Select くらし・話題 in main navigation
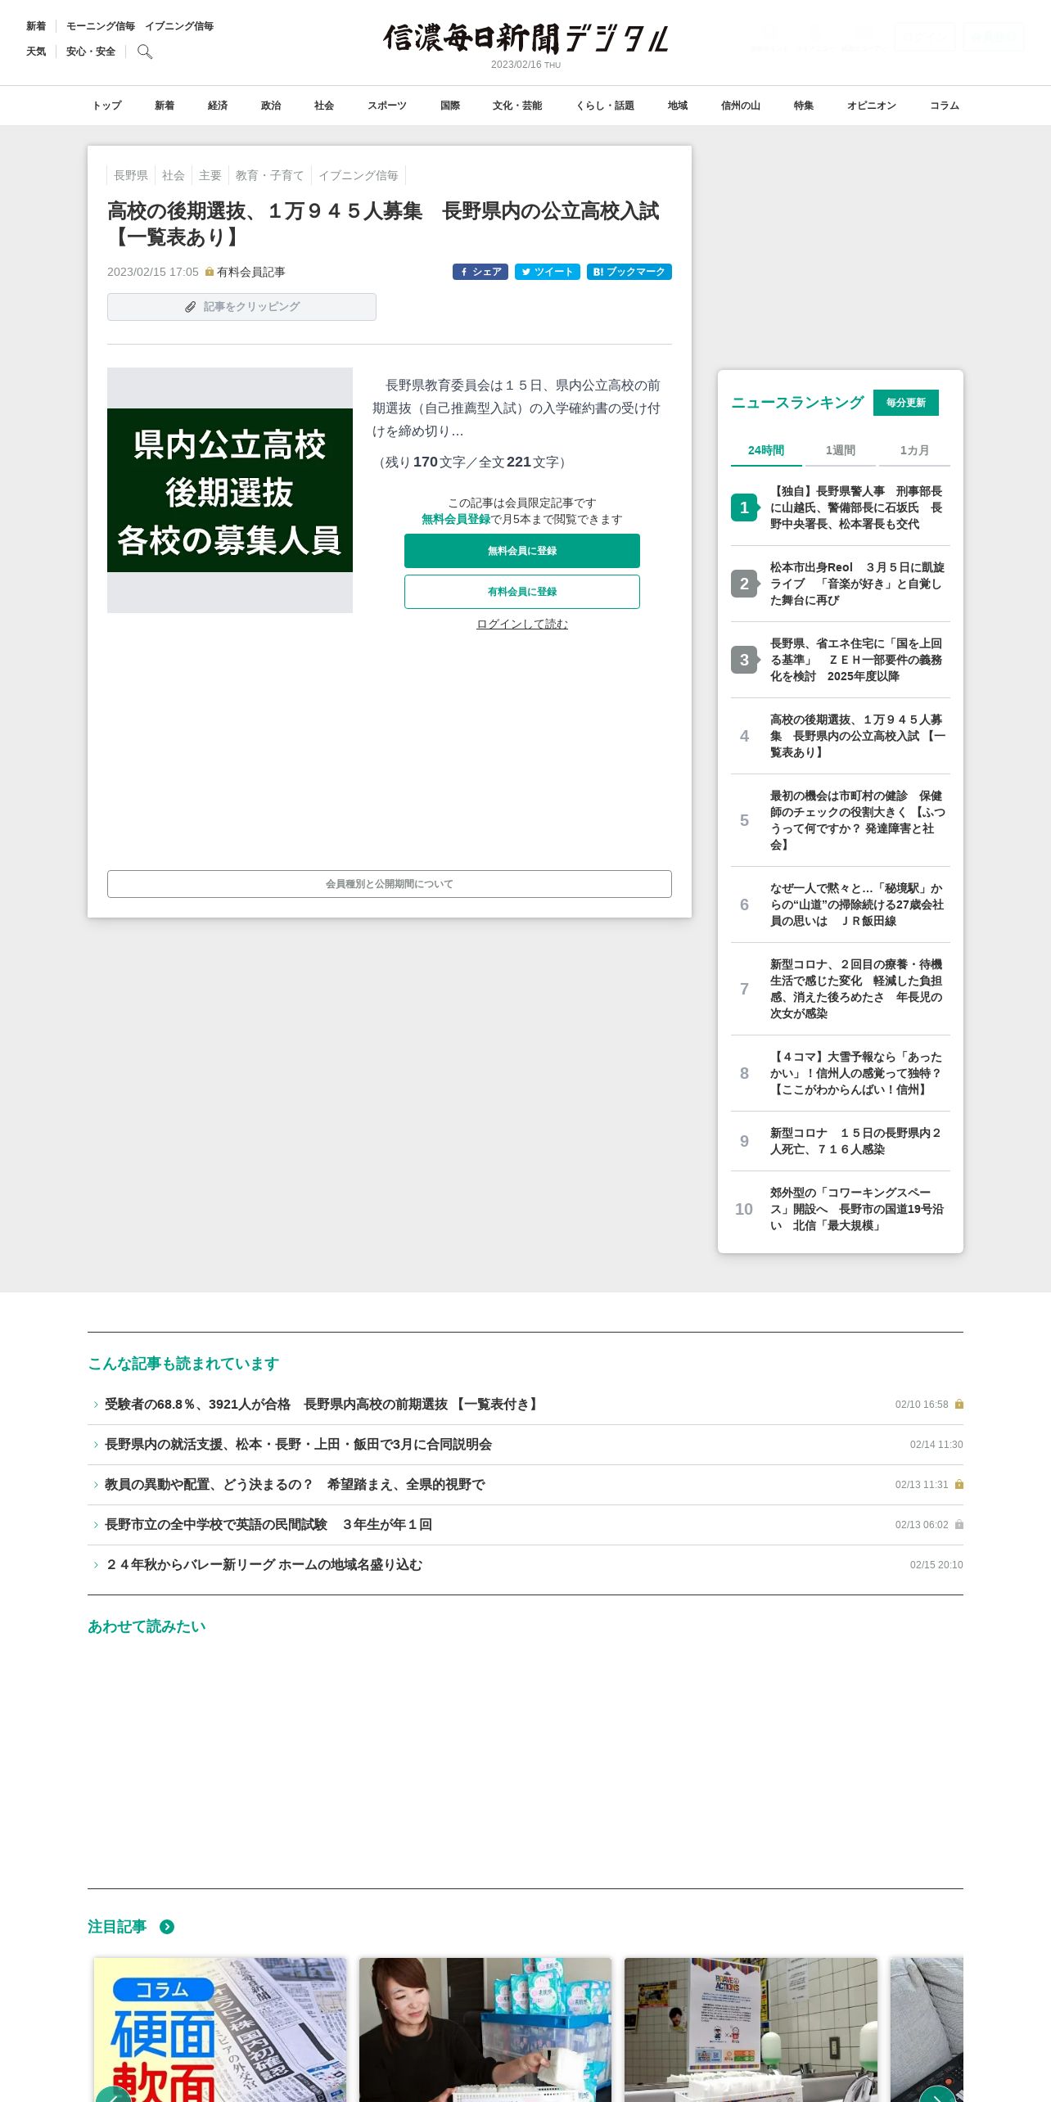 tap(605, 106)
